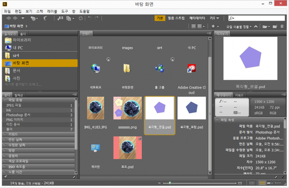This screenshot has height=188, width=289.
Task: Click the trash Delete item icon
Action: click(282, 26)
